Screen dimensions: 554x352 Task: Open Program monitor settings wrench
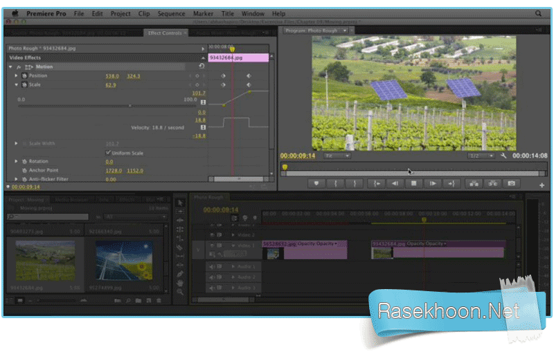[x=504, y=156]
